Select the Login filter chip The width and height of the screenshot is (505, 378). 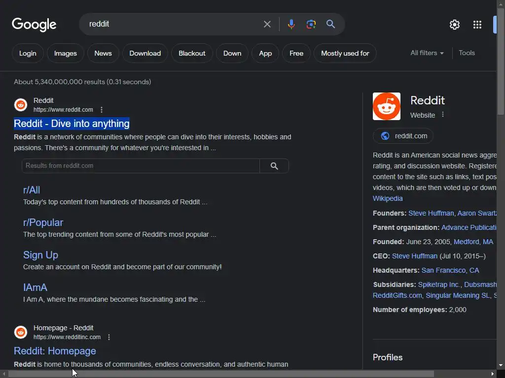coord(28,53)
